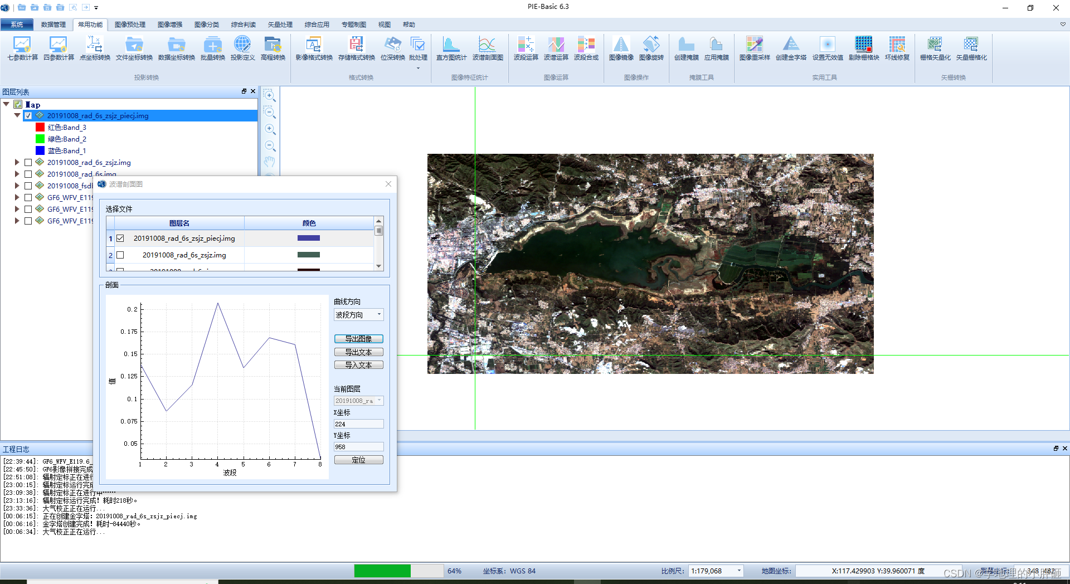Open 坏线修复 bad line repair
This screenshot has width=1070, height=584.
pos(897,48)
